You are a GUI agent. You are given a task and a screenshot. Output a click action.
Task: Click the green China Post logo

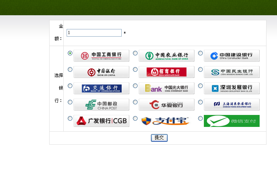coord(101,104)
